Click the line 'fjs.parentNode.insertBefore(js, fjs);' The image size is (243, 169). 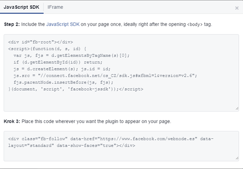click(63, 82)
